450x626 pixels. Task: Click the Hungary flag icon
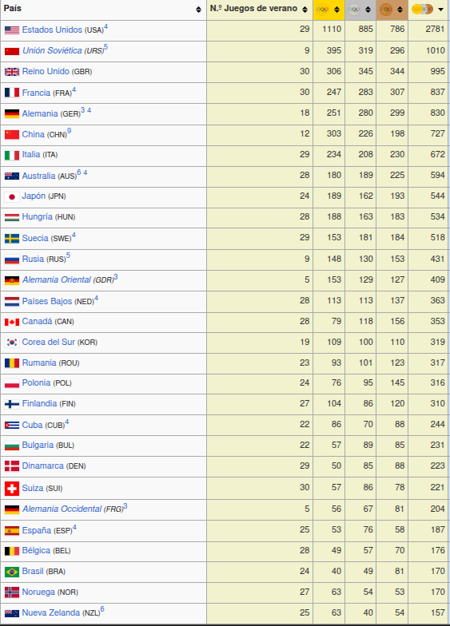tap(12, 217)
